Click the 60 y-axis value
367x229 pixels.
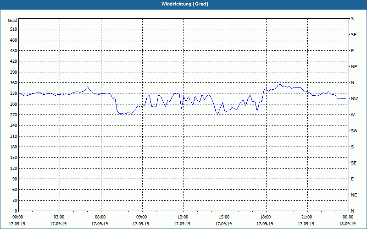coord(15,190)
